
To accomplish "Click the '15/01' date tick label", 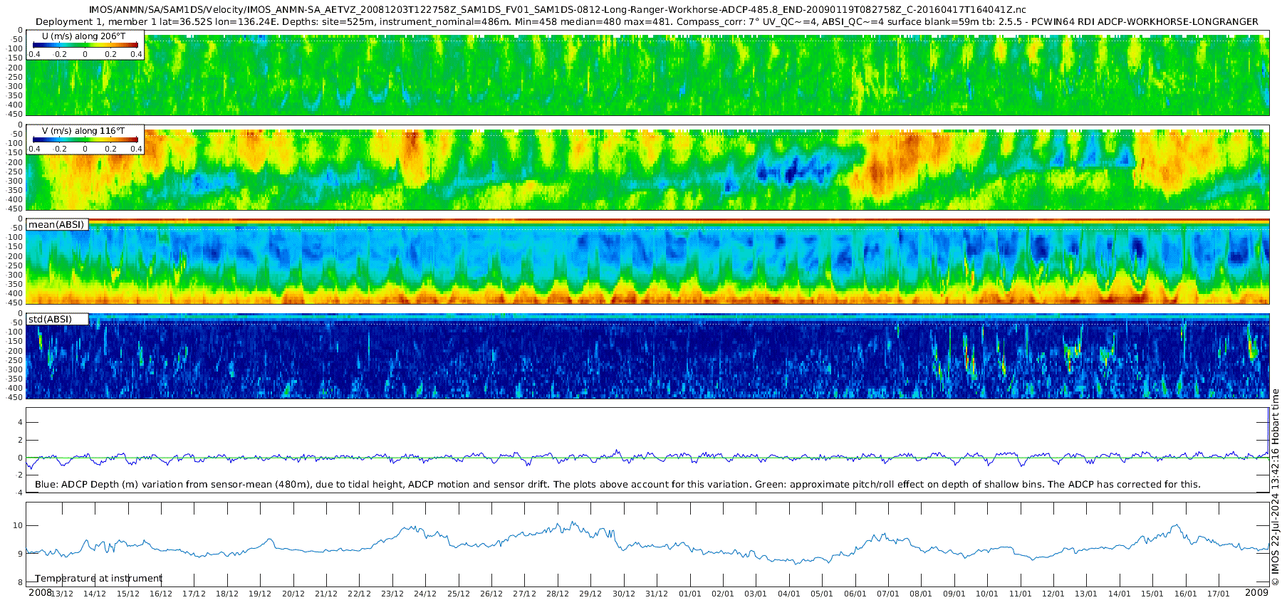I will (x=1153, y=594).
